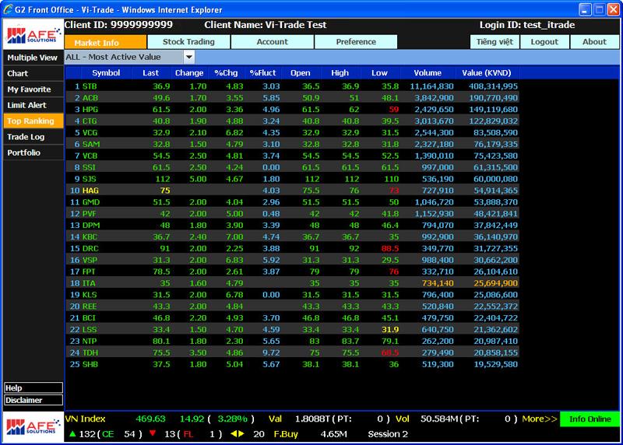Click the More>> link in index bar

[540, 419]
